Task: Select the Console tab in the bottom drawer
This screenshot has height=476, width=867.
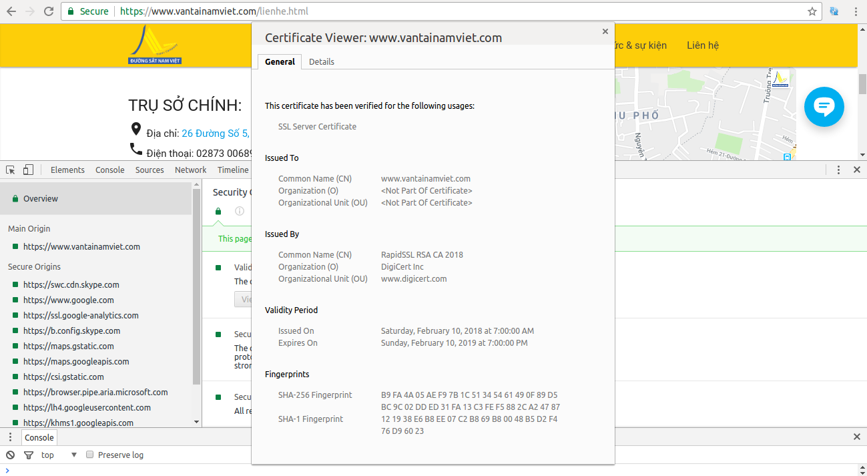Action: (39, 437)
